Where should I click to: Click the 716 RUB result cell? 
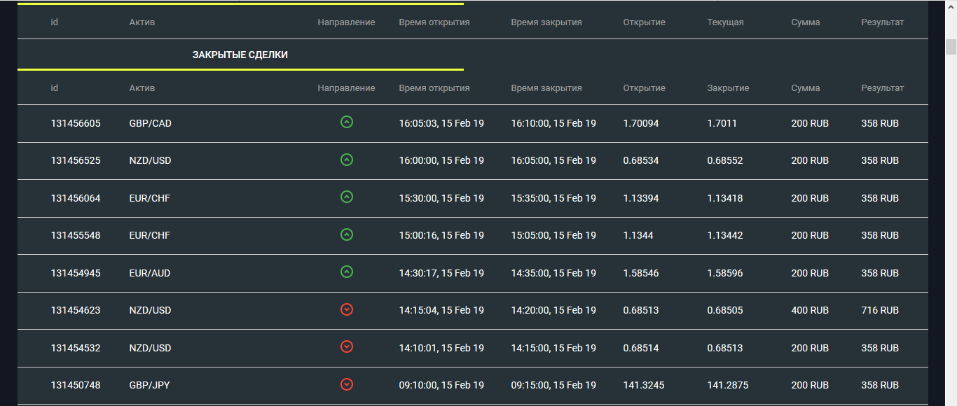pyautogui.click(x=880, y=310)
